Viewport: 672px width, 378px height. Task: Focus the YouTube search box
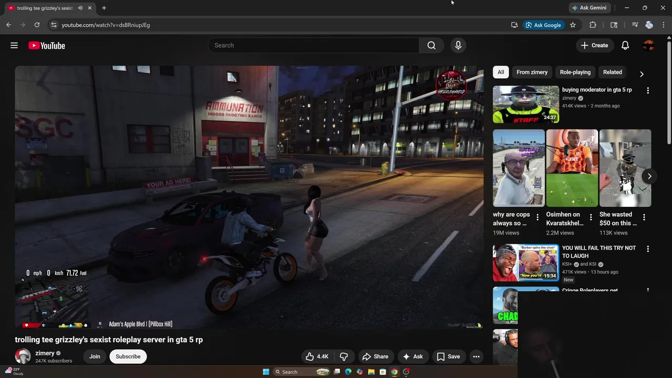[x=313, y=46]
